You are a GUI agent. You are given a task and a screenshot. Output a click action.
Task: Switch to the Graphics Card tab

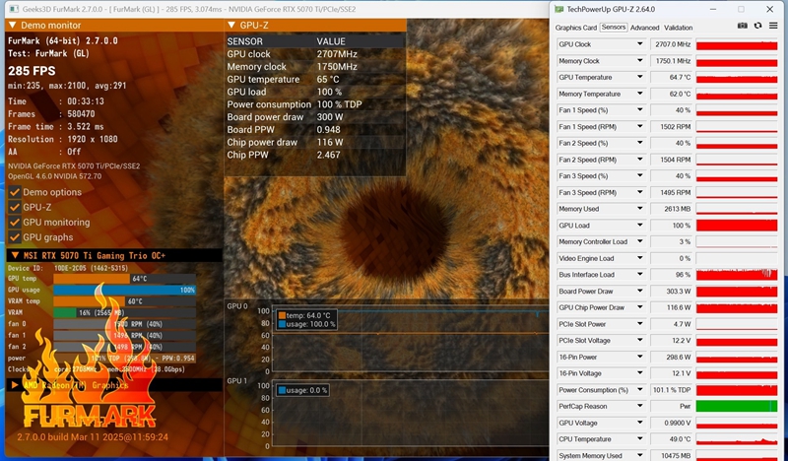point(575,28)
